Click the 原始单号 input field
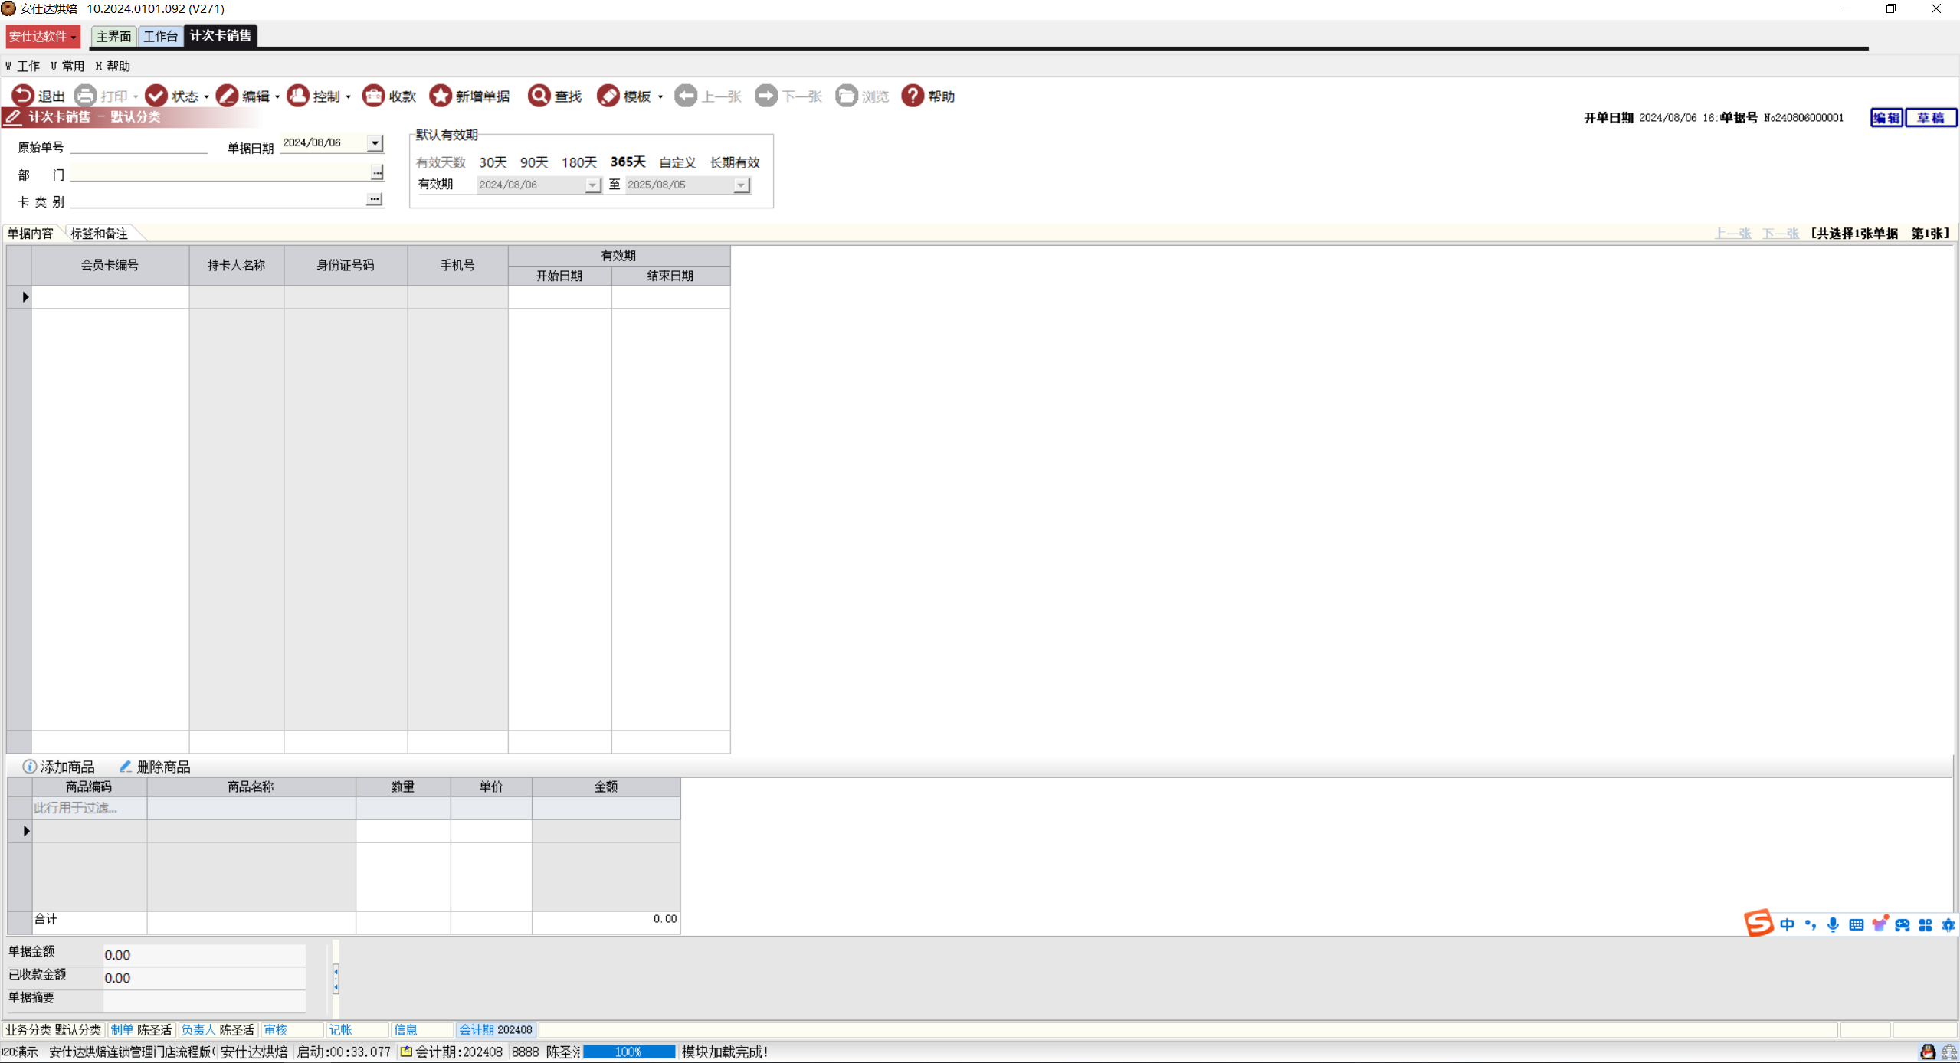This screenshot has height=1063, width=1960. click(x=138, y=146)
